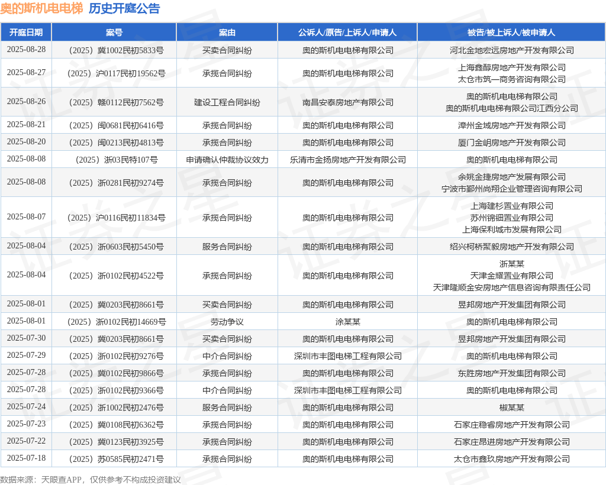Select the date 2025-07-18
The width and height of the screenshot is (606, 485).
pos(26,458)
